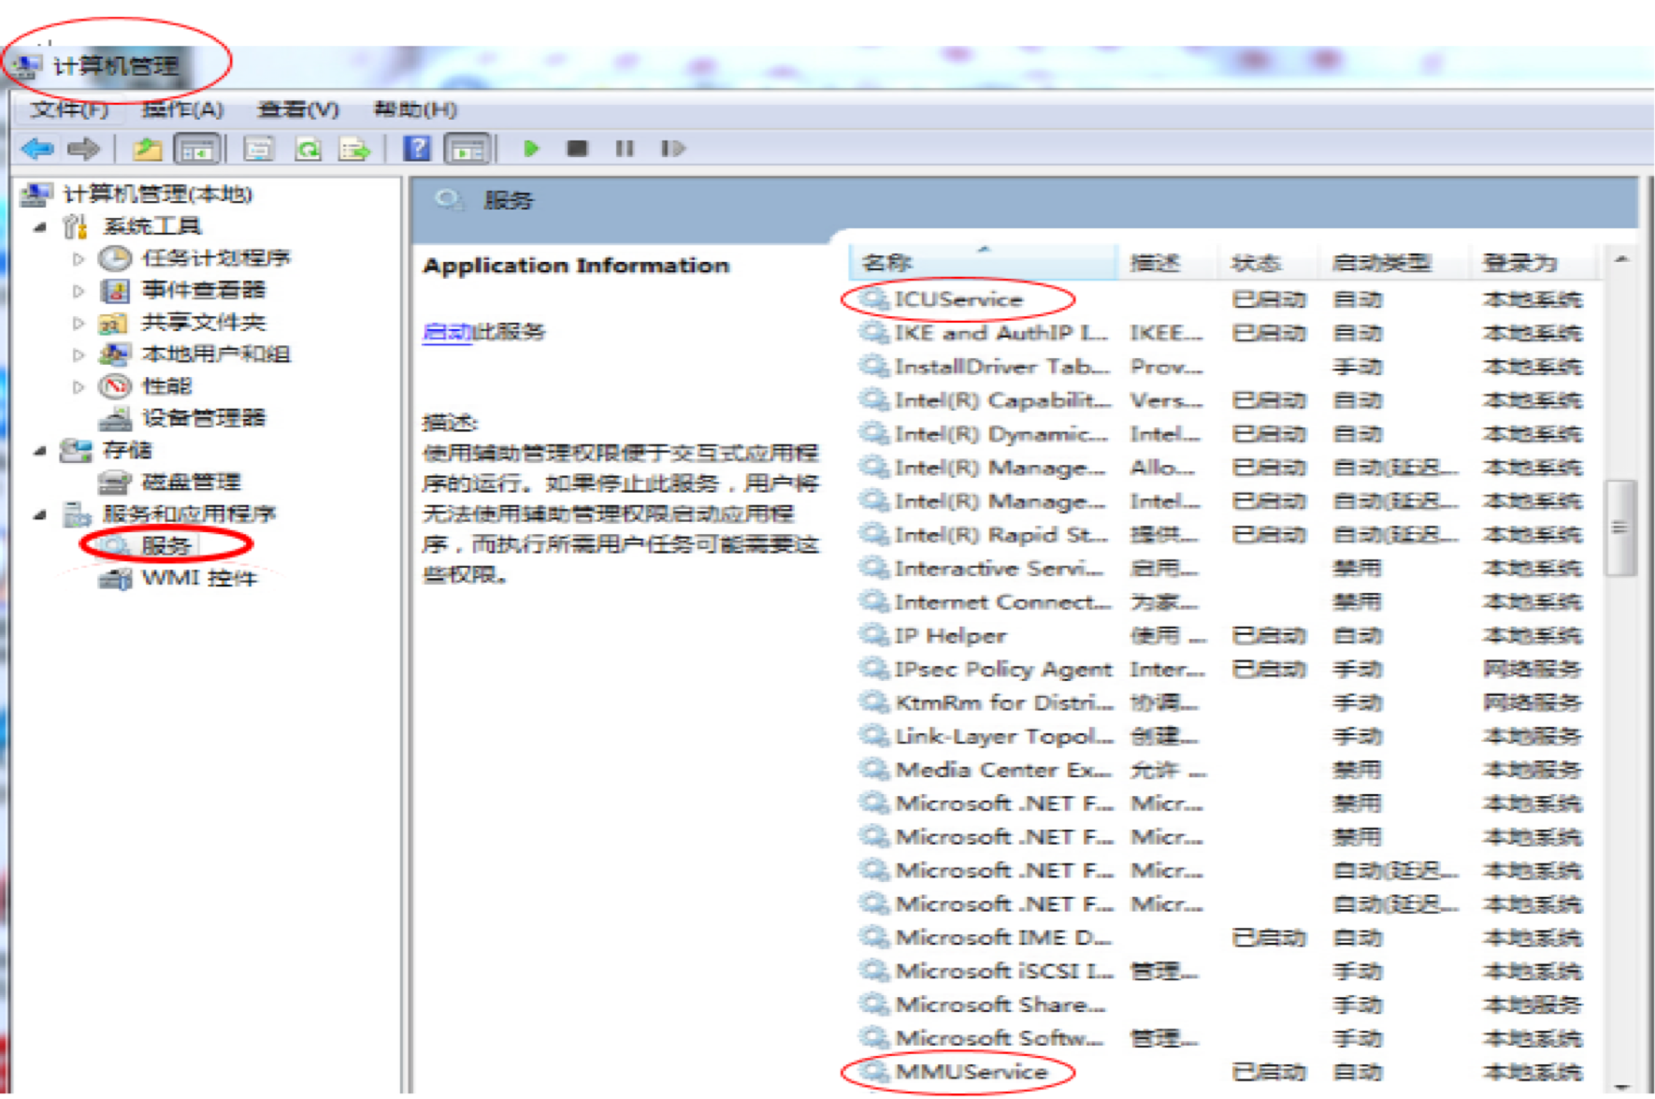This screenshot has width=1655, height=1099.
Task: Open the 帮助(H) menu
Action: (415, 109)
